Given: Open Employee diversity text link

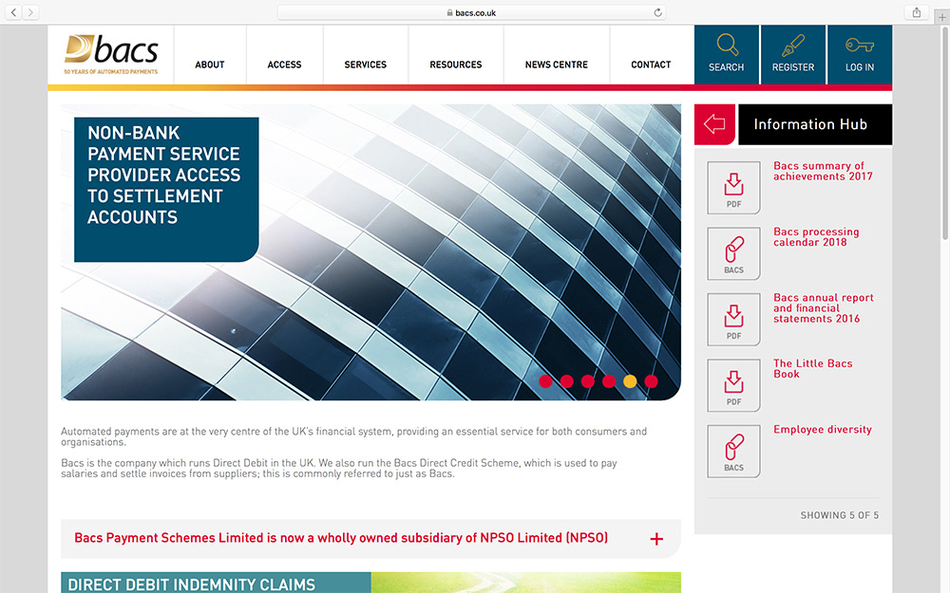Looking at the screenshot, I should [822, 430].
